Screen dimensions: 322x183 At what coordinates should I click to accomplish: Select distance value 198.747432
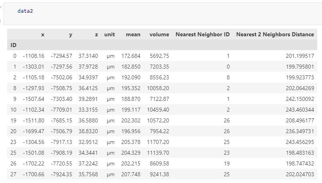pos(300,163)
